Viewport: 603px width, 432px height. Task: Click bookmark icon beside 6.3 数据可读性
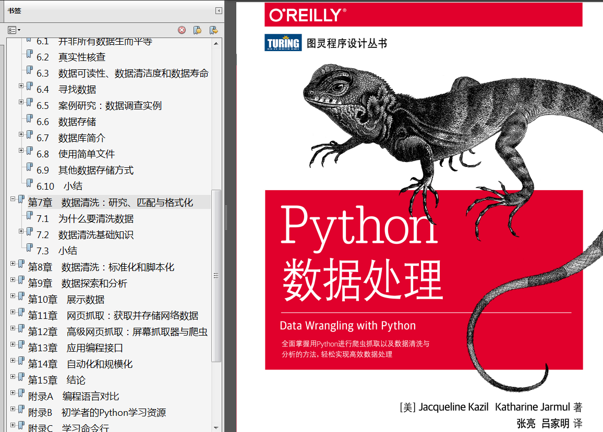coord(30,70)
